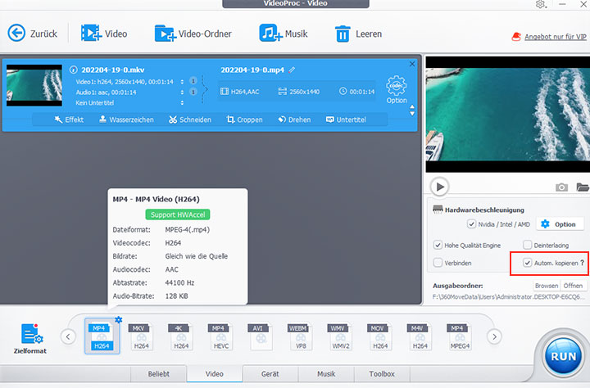Switch to the Musik tab
The image size is (590, 388).
pyautogui.click(x=326, y=374)
